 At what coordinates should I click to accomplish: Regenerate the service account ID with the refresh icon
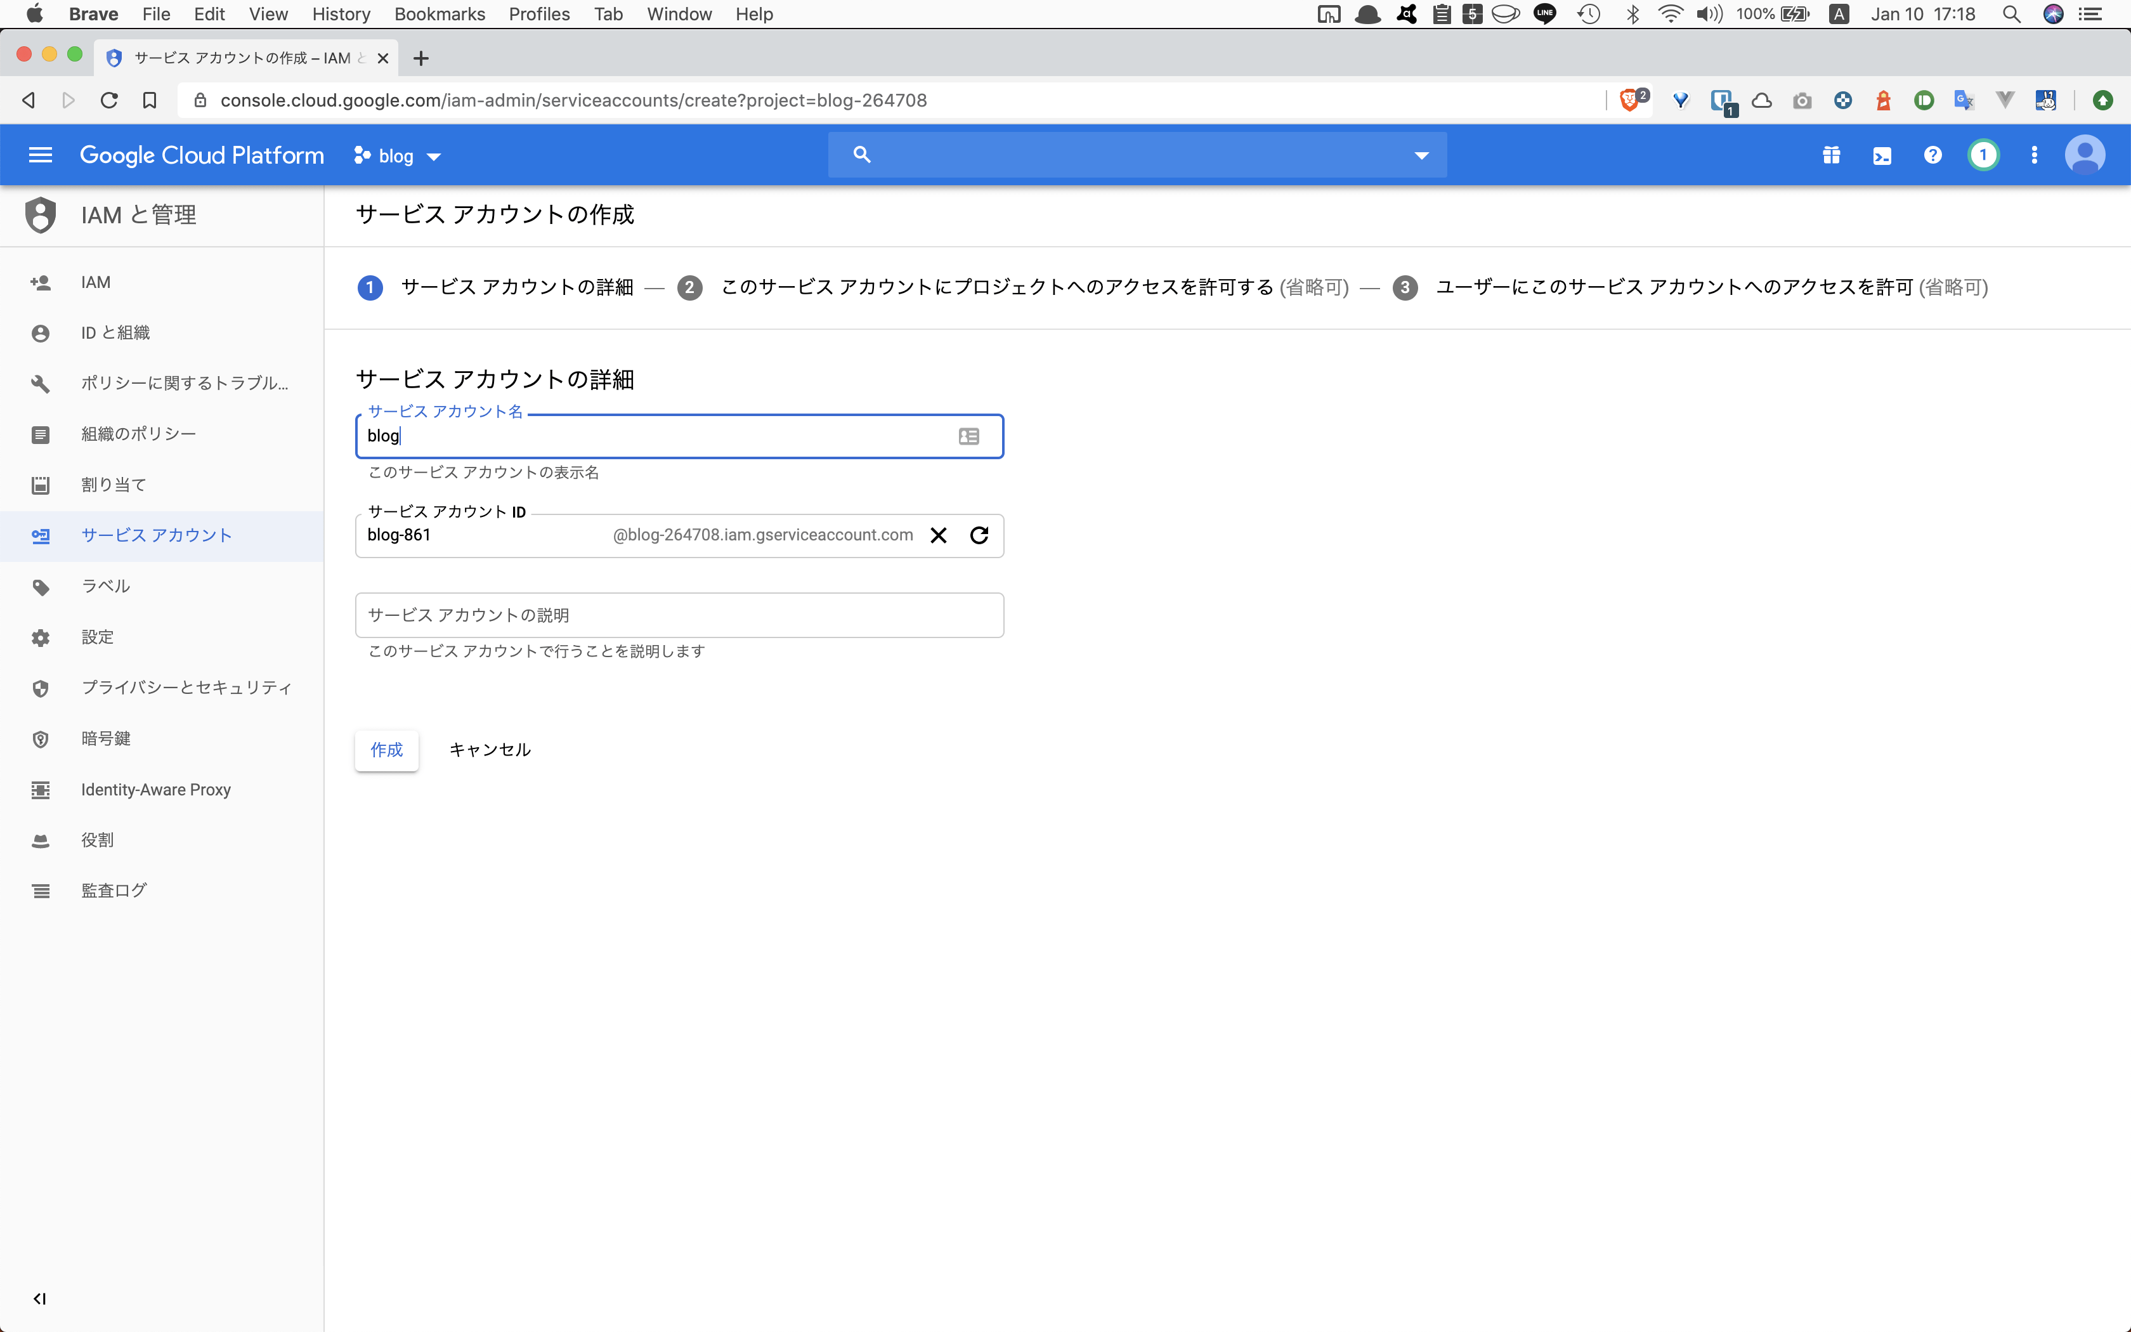point(979,535)
